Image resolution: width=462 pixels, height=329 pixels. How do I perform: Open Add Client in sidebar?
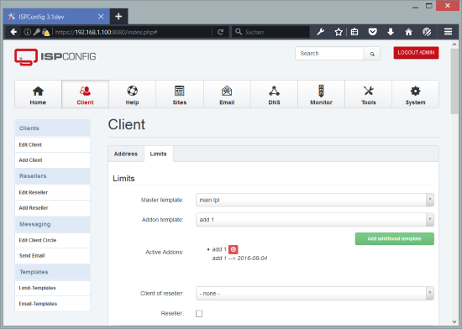52,160
